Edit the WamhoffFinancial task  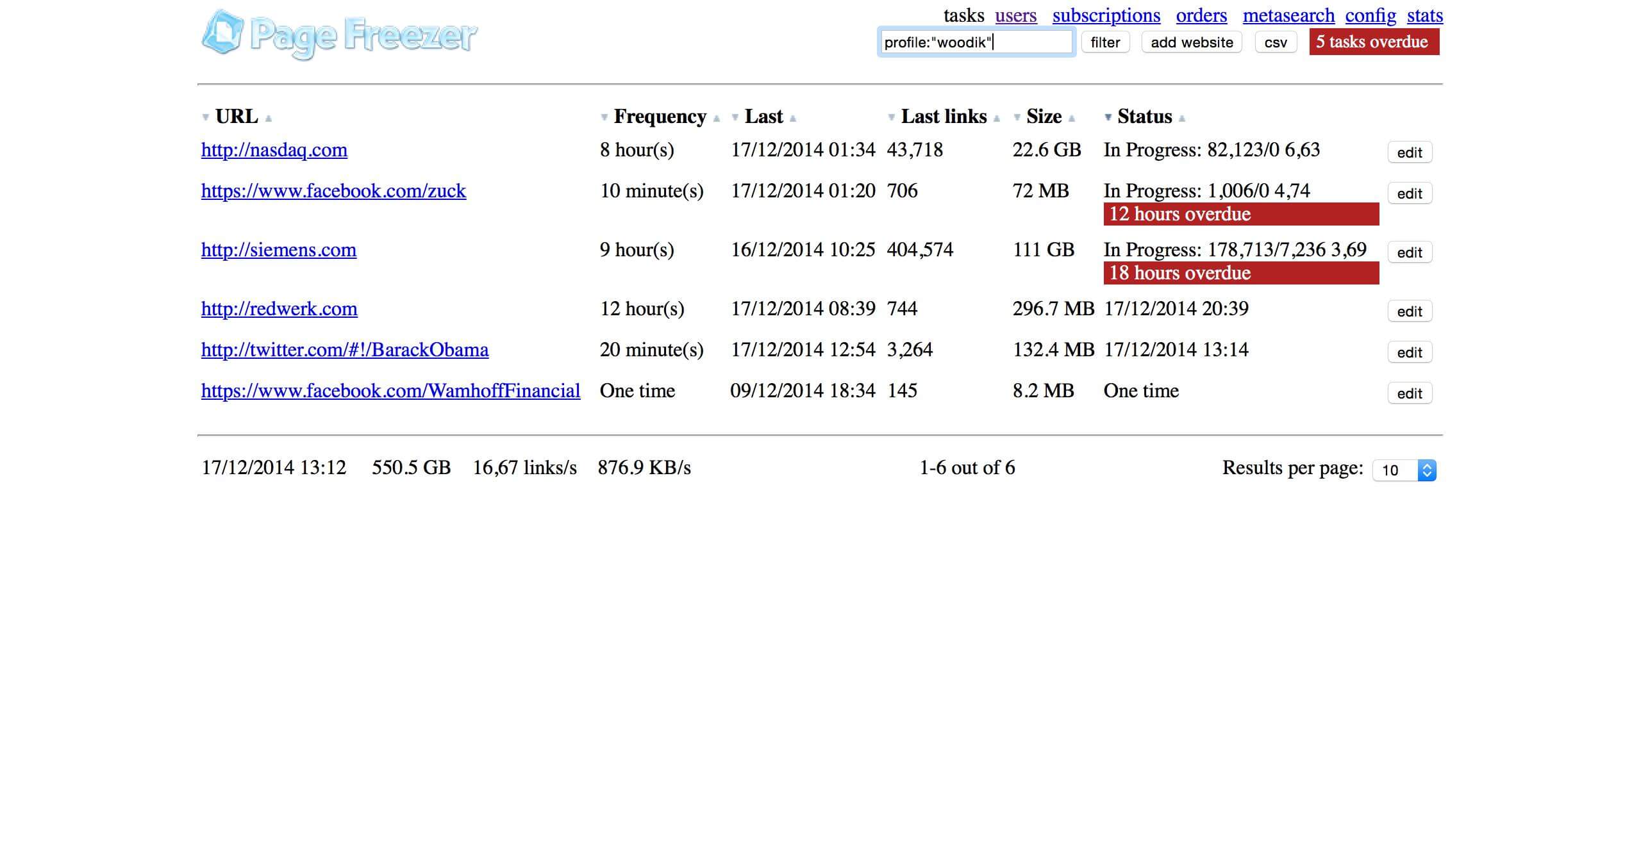click(1410, 393)
